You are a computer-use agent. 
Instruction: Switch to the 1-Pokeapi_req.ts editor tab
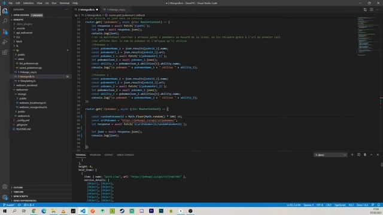[115, 10]
